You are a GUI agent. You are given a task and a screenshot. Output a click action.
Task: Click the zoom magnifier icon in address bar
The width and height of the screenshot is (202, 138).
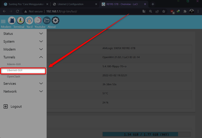[150, 11]
